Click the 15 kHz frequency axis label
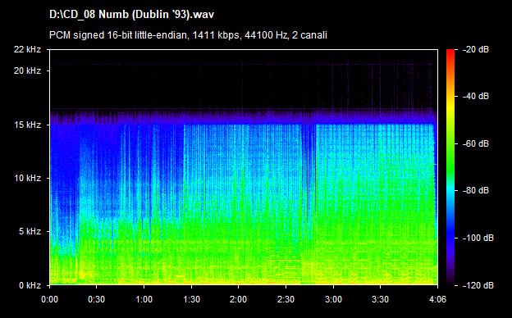The image size is (512, 318). (x=27, y=125)
